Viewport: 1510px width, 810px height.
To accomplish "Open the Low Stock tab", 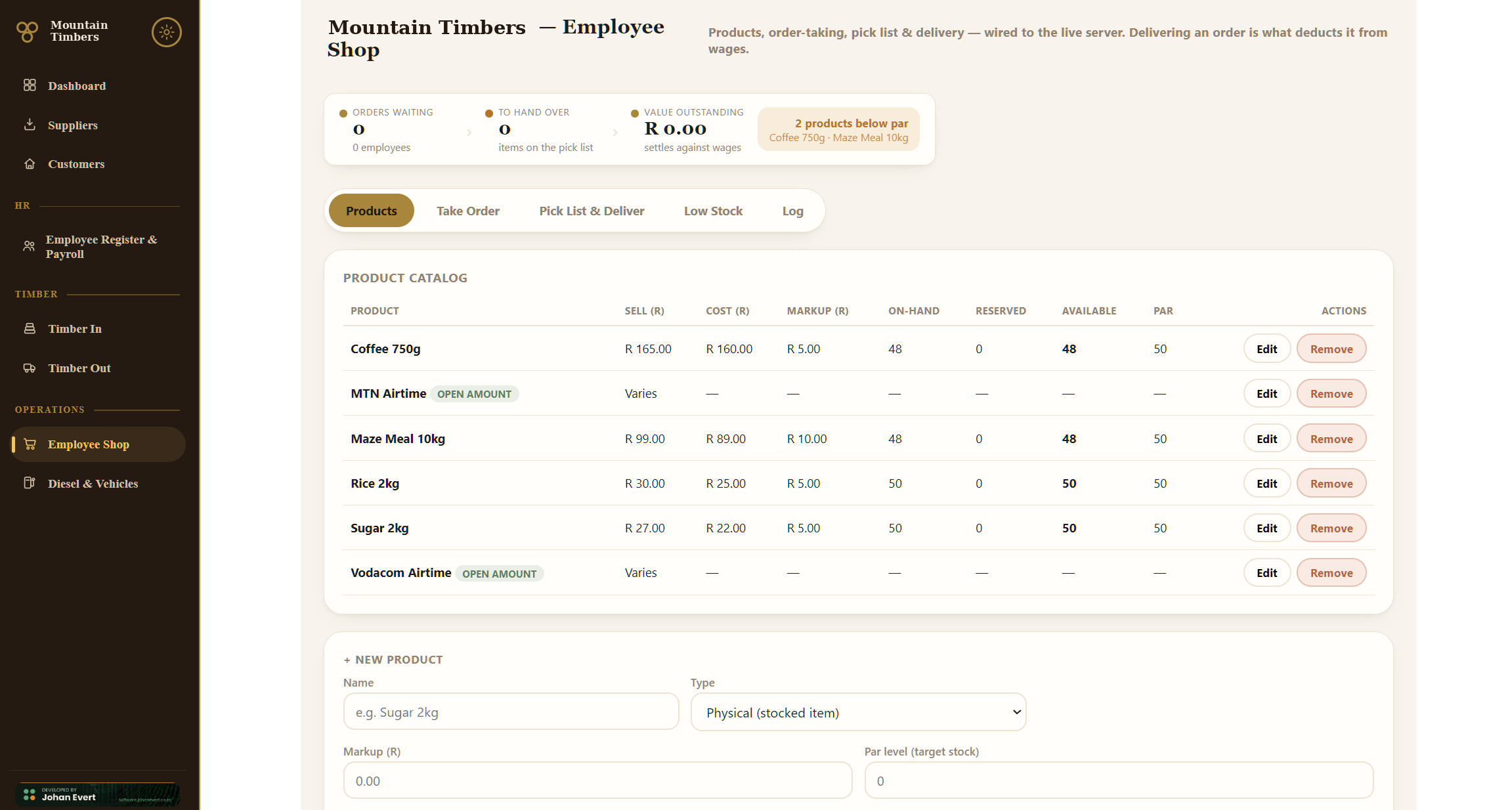I will click(x=713, y=211).
